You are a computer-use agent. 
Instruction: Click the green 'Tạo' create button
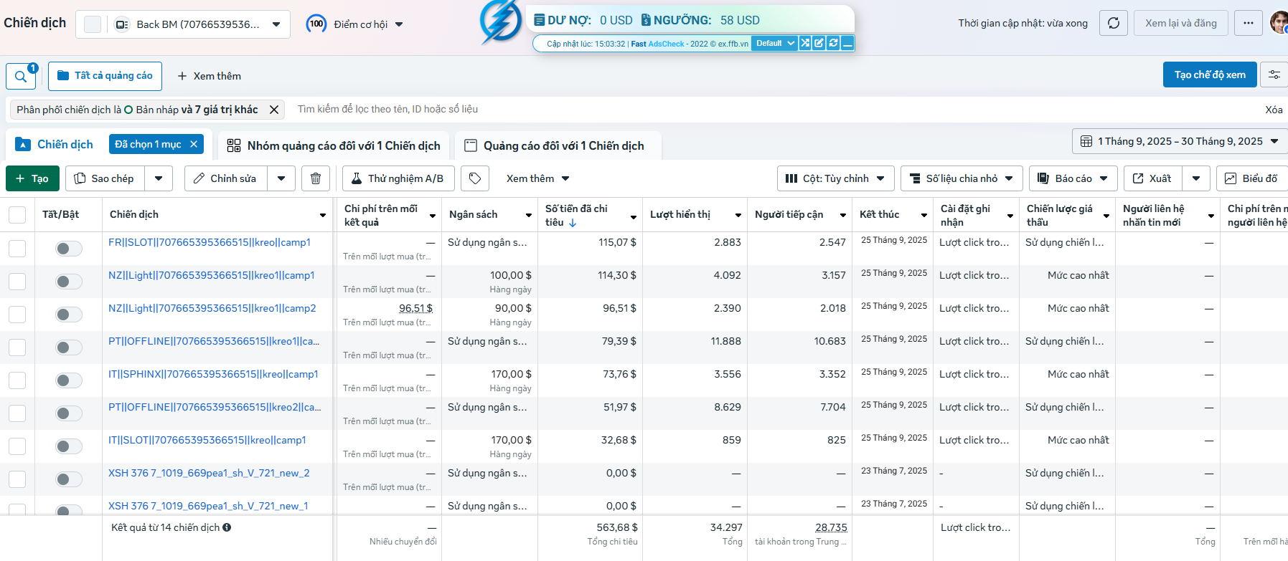point(32,178)
